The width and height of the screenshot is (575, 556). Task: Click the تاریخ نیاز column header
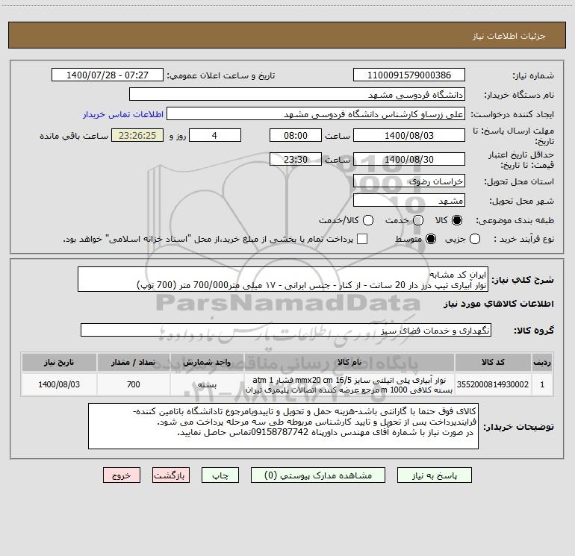(x=59, y=362)
